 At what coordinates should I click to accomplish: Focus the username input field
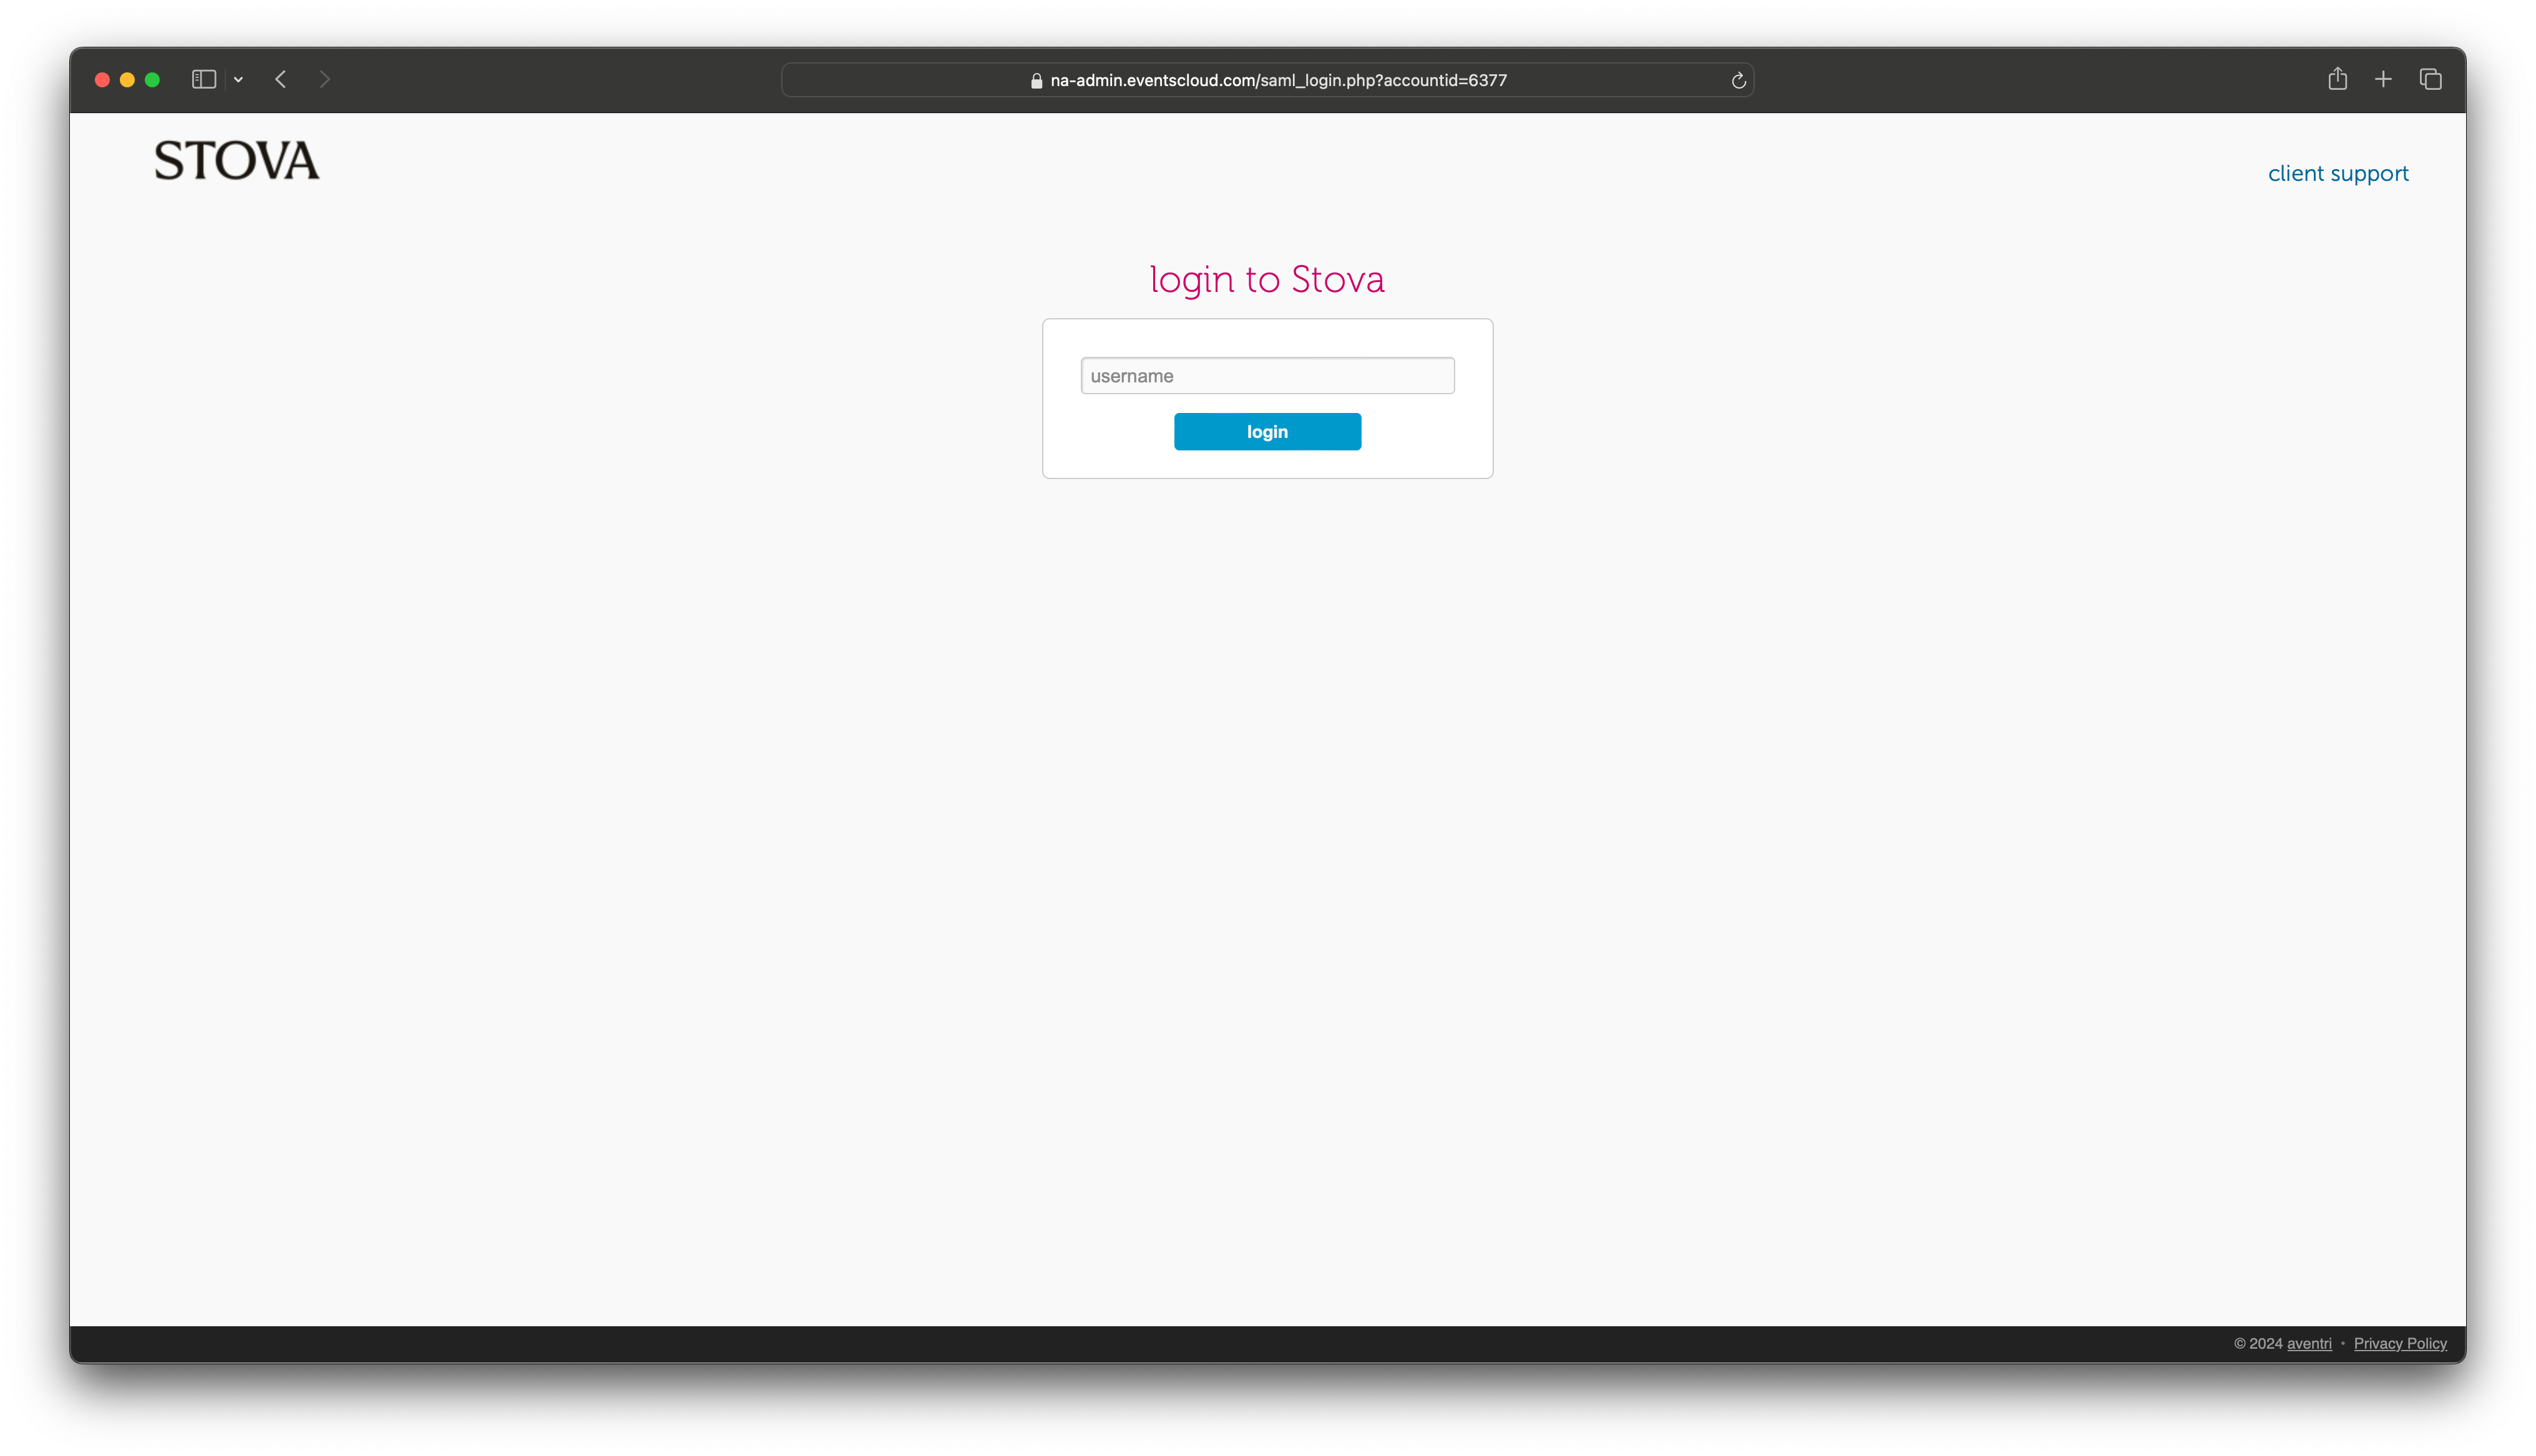1267,375
